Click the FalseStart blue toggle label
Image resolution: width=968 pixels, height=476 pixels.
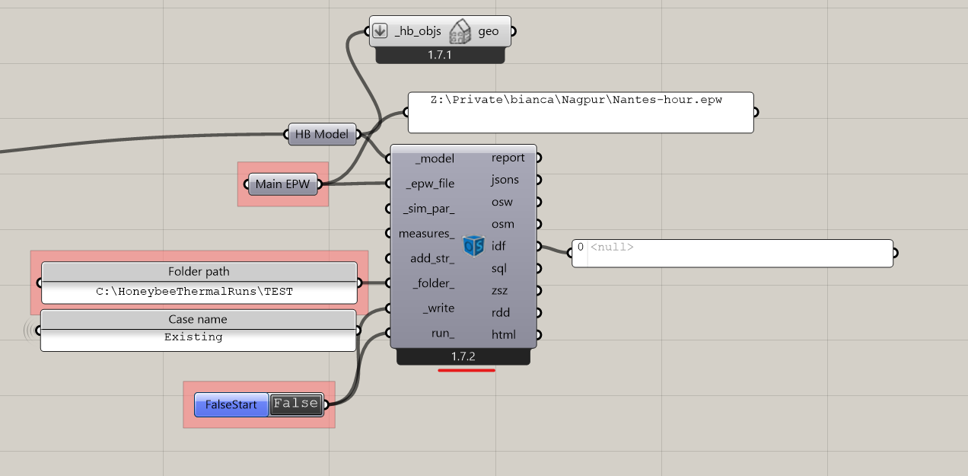point(231,404)
